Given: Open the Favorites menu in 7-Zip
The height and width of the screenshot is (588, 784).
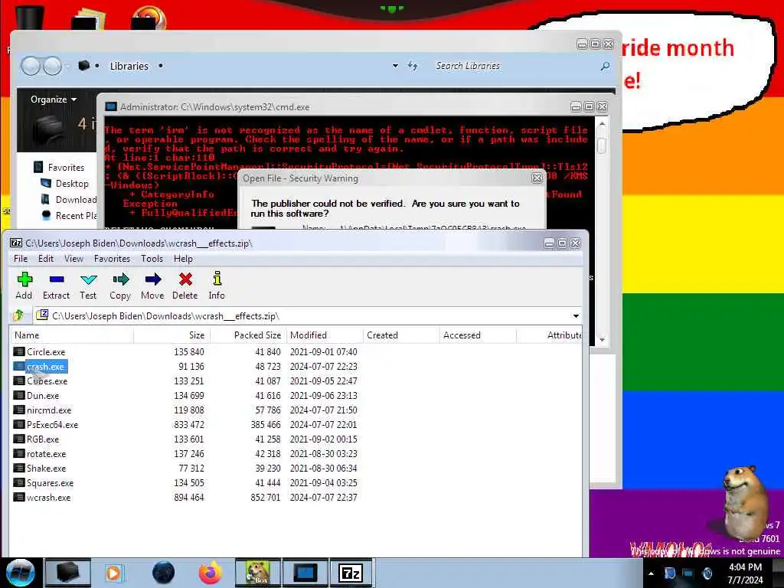Looking at the screenshot, I should point(112,259).
